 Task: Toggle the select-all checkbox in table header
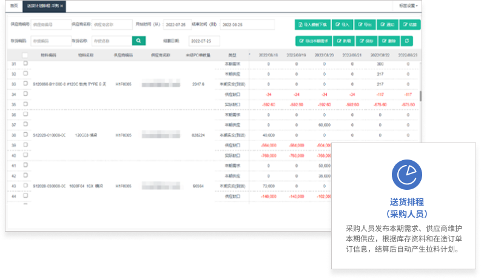click(x=25, y=55)
